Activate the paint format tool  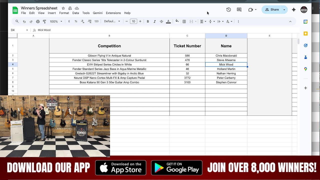tap(44, 21)
